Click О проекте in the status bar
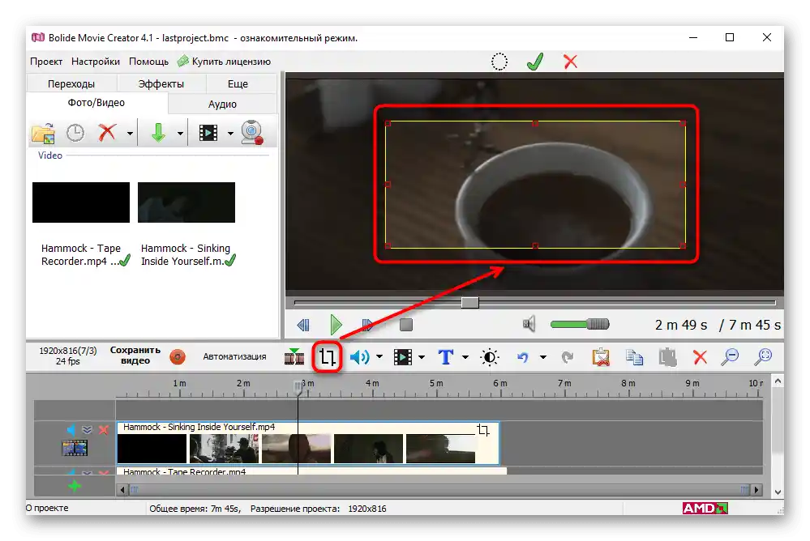This screenshot has height=541, width=810. coord(47,508)
